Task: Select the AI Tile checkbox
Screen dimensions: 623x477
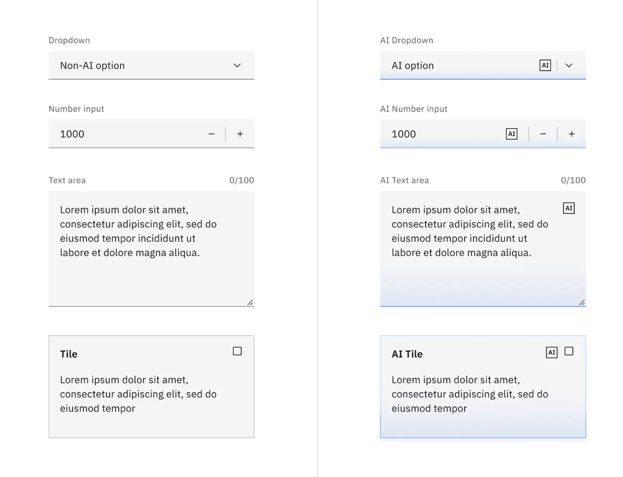Action: point(569,351)
